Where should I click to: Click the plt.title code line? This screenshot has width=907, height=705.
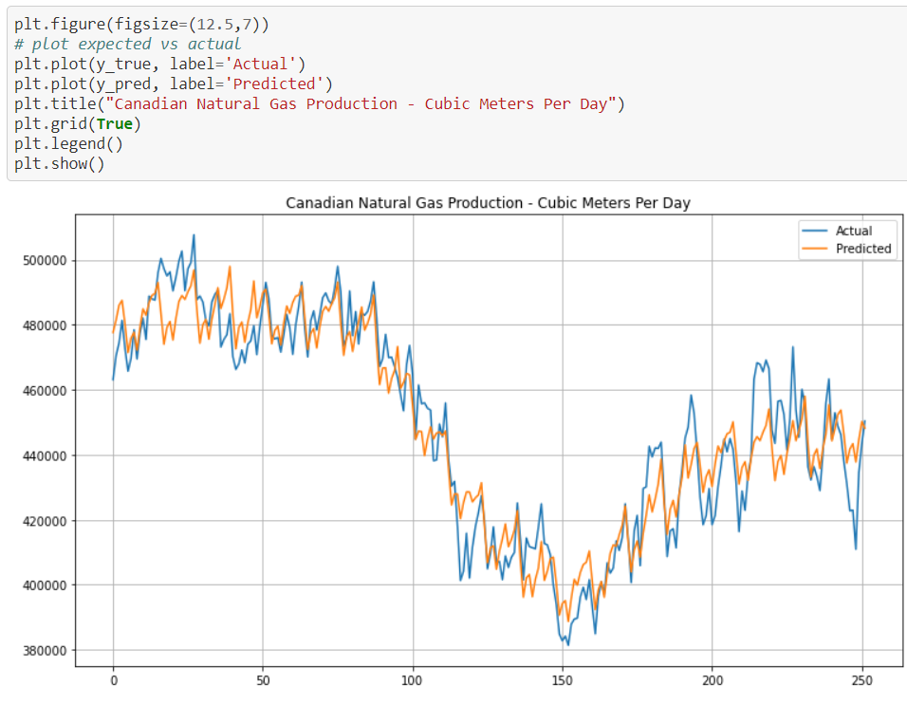coord(320,104)
